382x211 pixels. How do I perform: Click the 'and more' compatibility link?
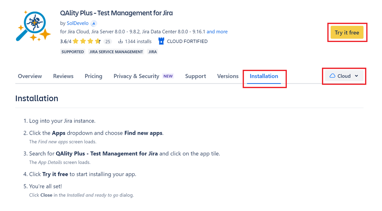coord(217,32)
